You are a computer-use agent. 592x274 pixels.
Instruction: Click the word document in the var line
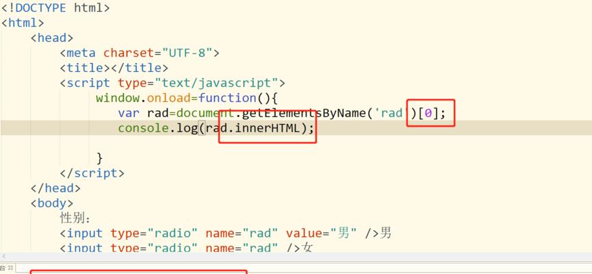205,113
